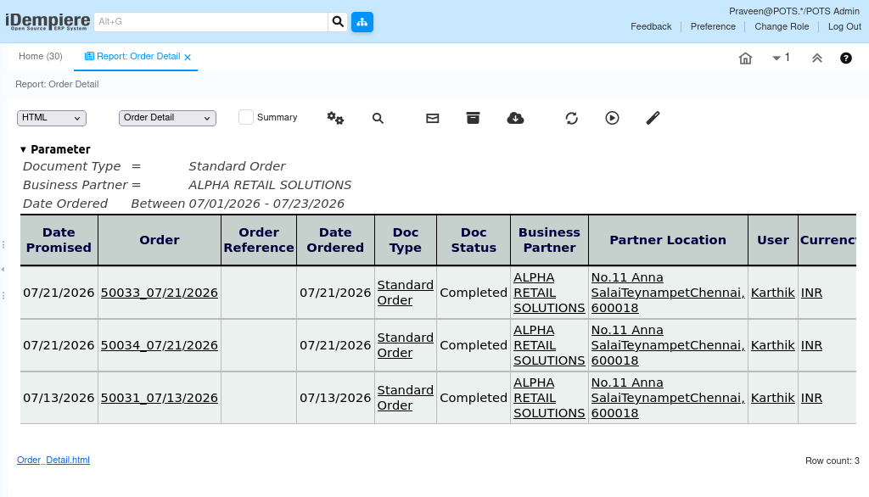Image resolution: width=869 pixels, height=497 pixels.
Task: Click the Business Partner column header
Action: 549,240
